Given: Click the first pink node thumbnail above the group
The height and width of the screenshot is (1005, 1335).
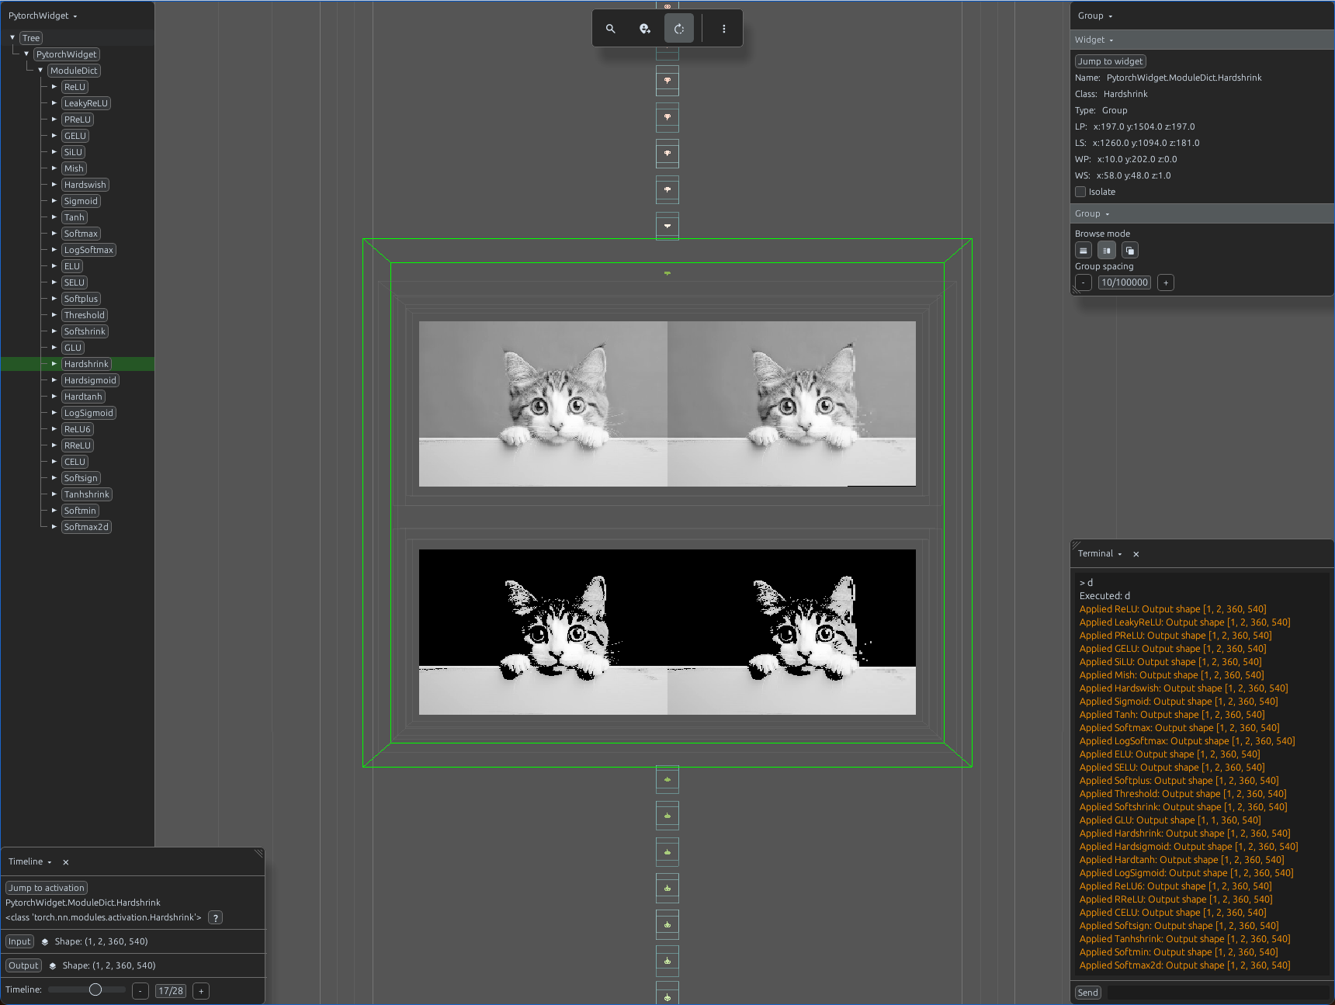Looking at the screenshot, I should (667, 226).
